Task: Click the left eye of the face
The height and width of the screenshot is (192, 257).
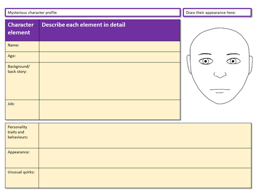Action: (206, 61)
